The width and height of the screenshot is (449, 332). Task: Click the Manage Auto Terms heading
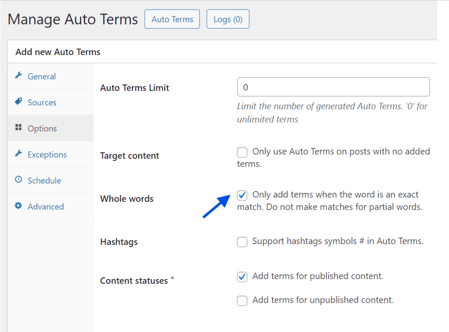73,19
